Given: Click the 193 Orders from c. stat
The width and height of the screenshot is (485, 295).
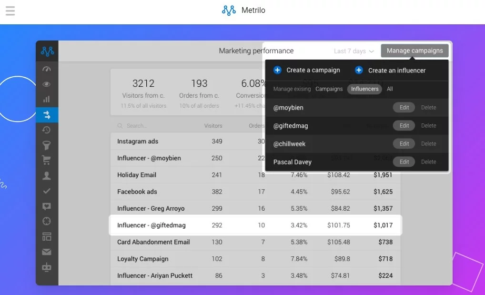Looking at the screenshot, I should [x=199, y=92].
